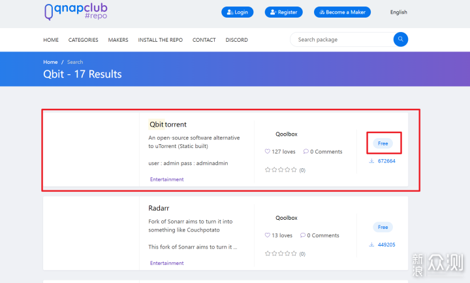Click Free badge on Radarr

pos(383,227)
